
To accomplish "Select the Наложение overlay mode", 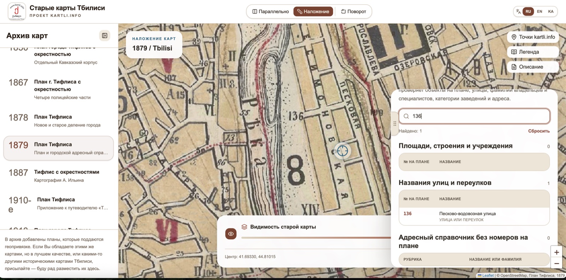I will [313, 11].
